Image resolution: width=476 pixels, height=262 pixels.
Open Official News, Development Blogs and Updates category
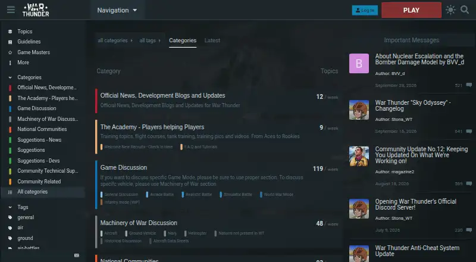click(x=162, y=95)
